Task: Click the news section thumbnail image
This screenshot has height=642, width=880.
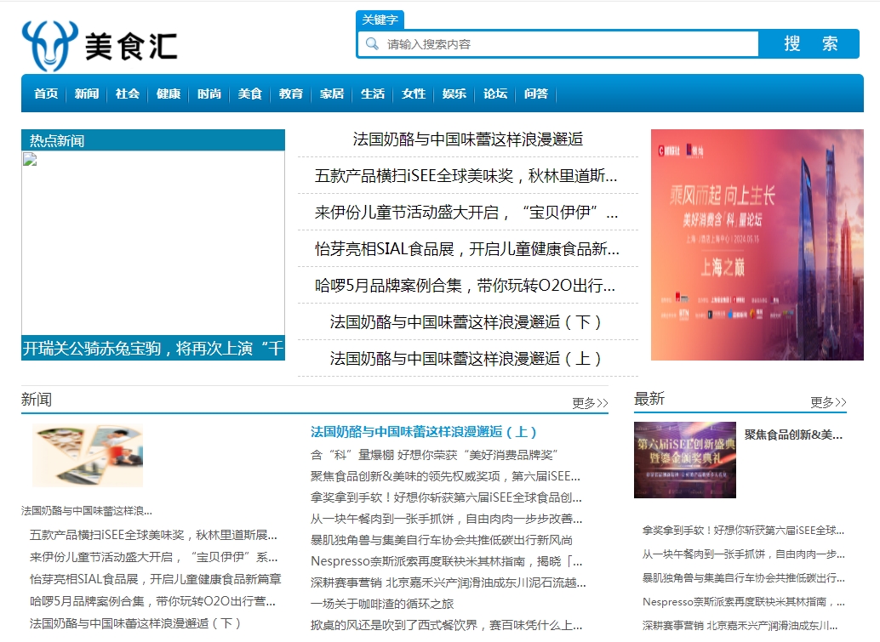Action: point(88,455)
